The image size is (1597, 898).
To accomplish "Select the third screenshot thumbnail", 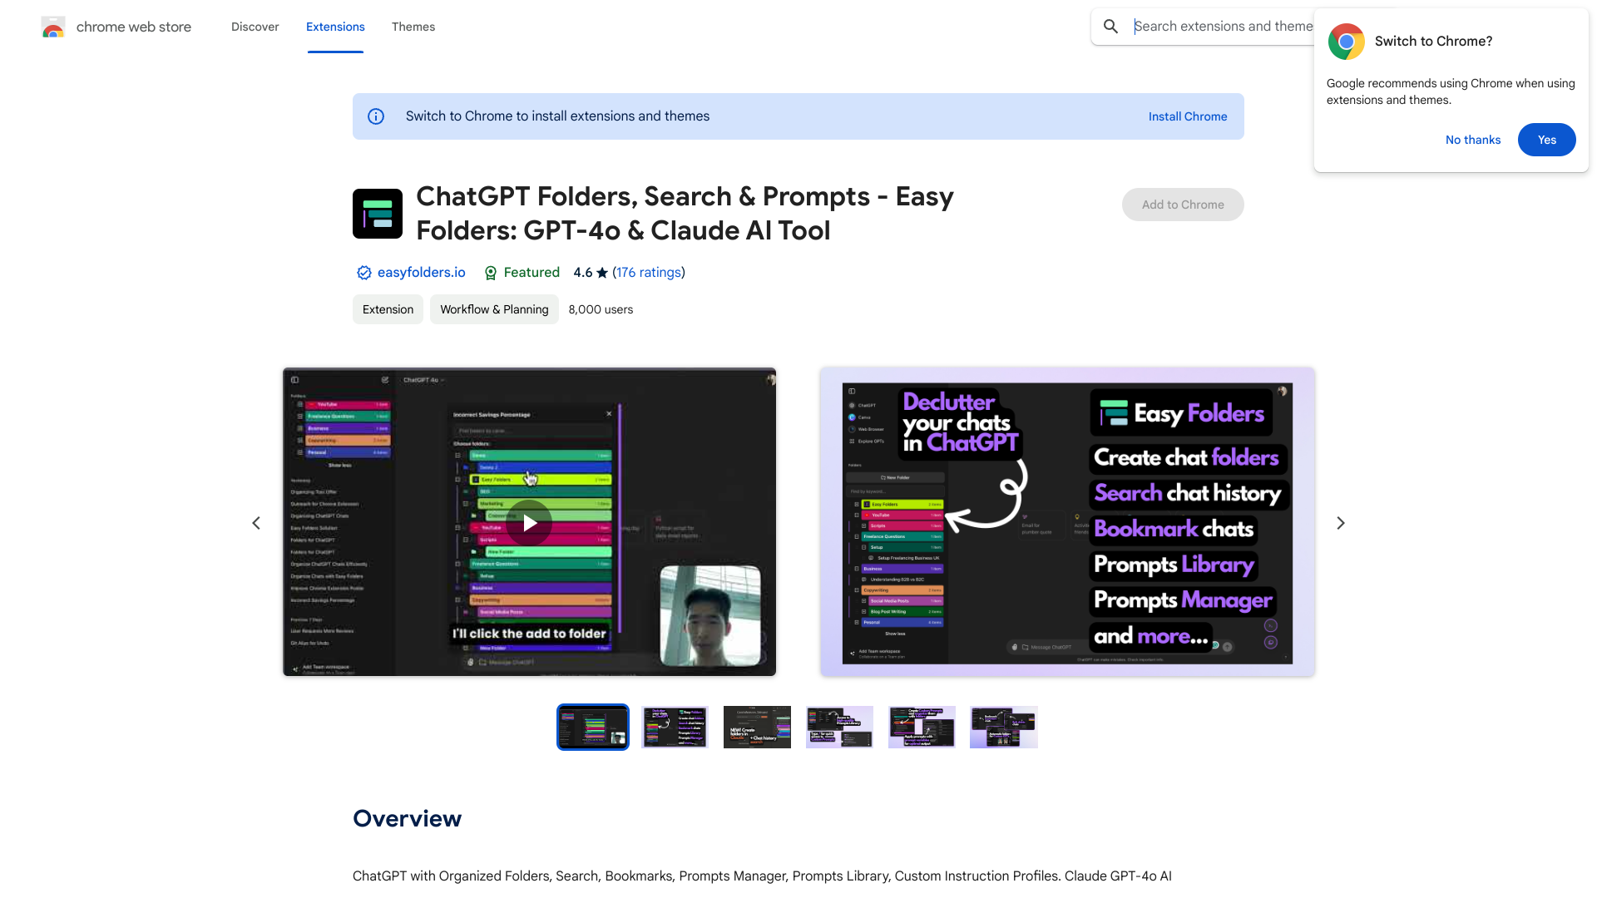I will pyautogui.click(x=757, y=727).
